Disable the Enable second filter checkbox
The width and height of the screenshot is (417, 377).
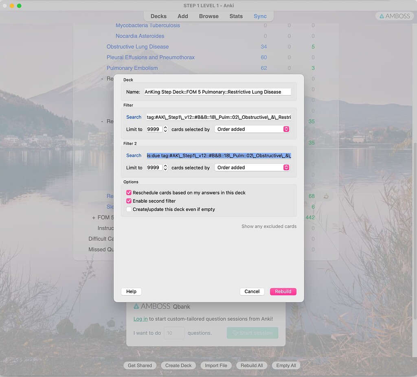[129, 201]
